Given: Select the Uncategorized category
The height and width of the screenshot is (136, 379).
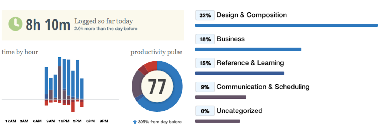Looking at the screenshot, I should (239, 111).
